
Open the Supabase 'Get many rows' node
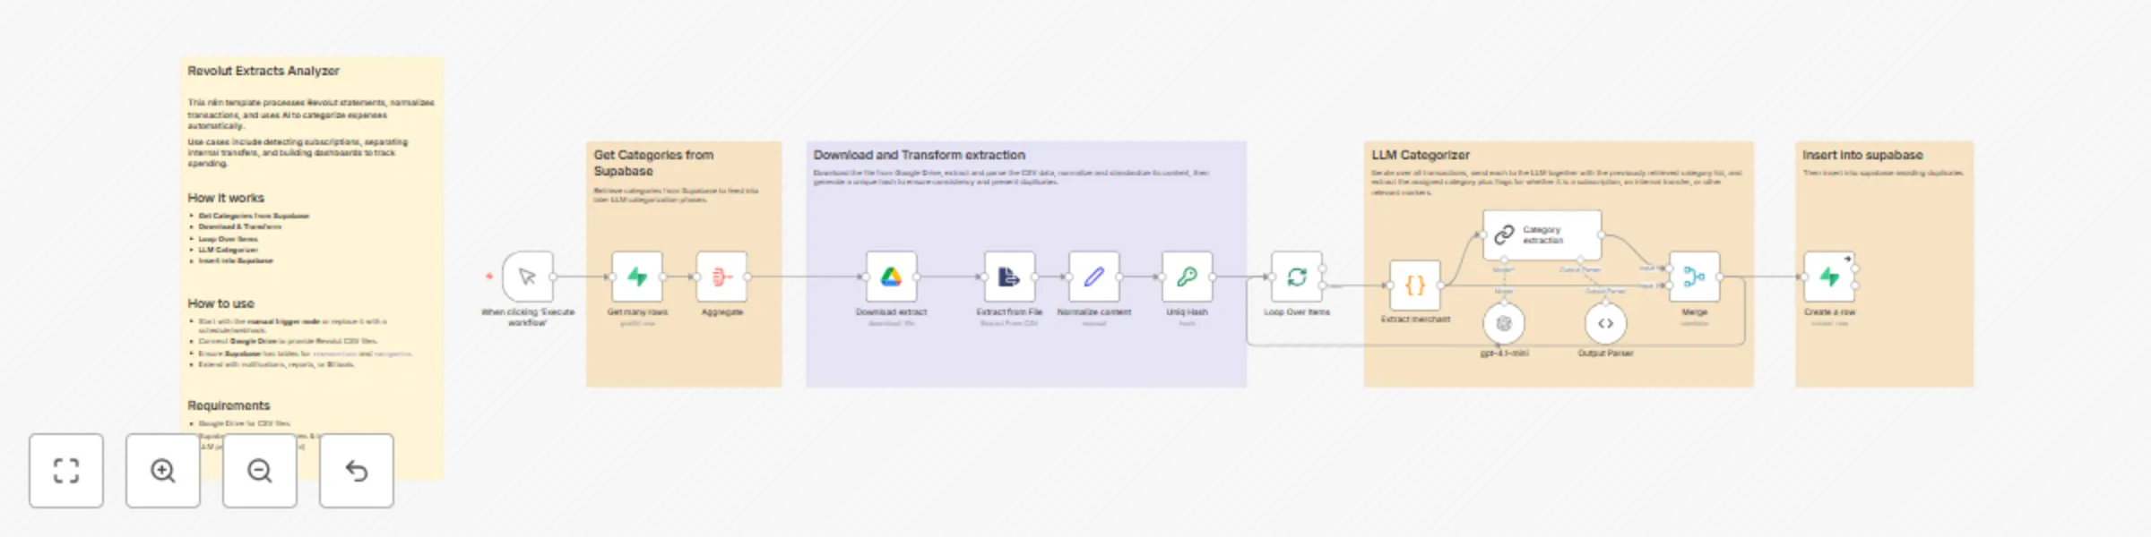[x=637, y=277]
